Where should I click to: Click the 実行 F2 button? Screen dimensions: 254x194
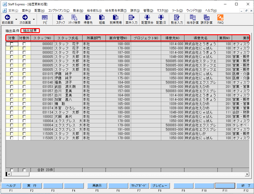[x=32, y=185]
